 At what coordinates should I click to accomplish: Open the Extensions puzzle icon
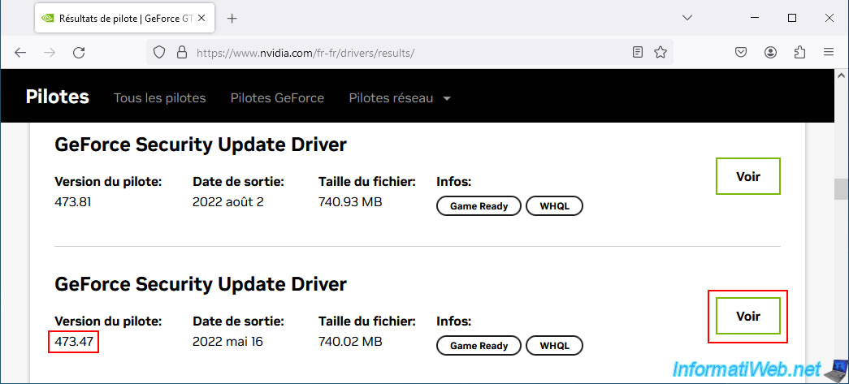click(x=799, y=52)
